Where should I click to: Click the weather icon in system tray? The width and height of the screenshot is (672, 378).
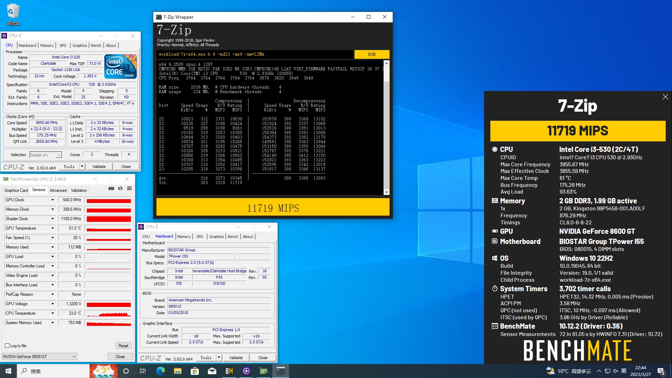[550, 371]
